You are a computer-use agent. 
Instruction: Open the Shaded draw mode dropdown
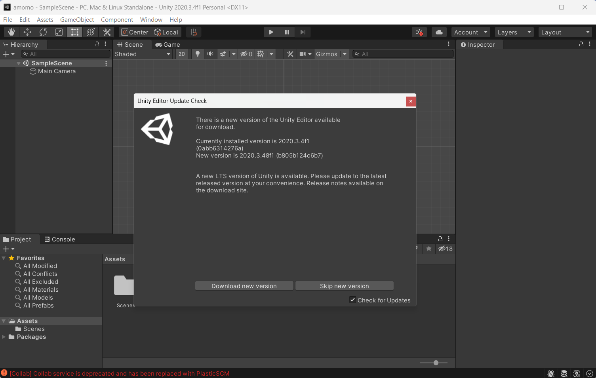[x=143, y=54]
